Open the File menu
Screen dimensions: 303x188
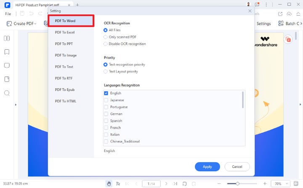[x=8, y=14]
